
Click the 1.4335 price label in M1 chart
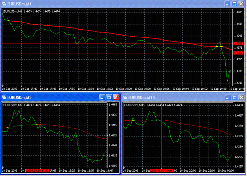click(238, 71)
